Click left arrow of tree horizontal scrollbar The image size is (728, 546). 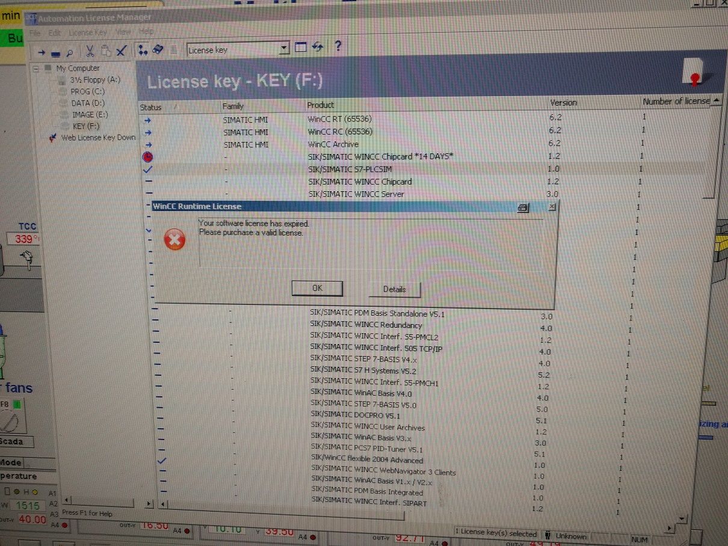coord(67,500)
